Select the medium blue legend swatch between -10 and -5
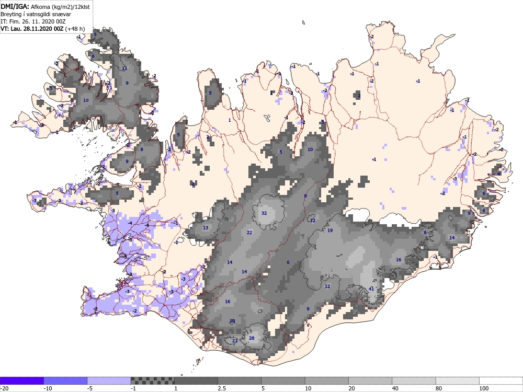The image size is (523, 392). (65, 381)
